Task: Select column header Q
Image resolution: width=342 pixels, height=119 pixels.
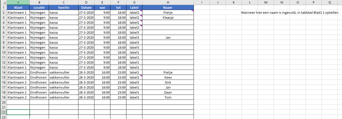Action: (x=330, y=2)
